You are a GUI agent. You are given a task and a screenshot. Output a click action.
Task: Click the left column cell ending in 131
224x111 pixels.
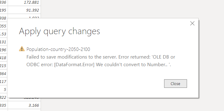pyautogui.click(x=4, y=42)
